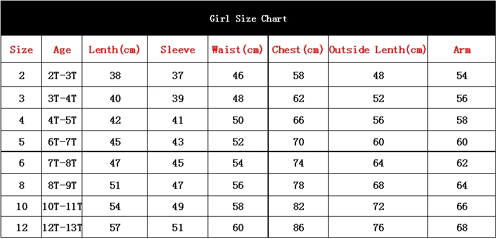Click sleeve value 47 in size 8 row

tap(177, 185)
